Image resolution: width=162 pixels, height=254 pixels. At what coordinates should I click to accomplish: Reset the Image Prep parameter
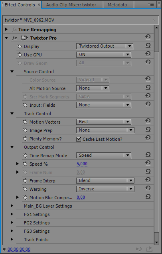coord(148,130)
